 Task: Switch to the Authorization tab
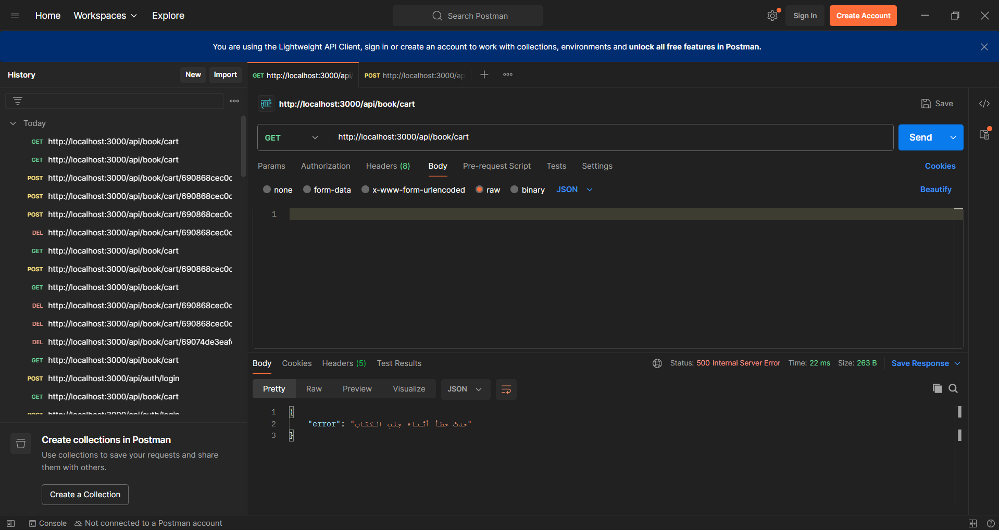[326, 166]
